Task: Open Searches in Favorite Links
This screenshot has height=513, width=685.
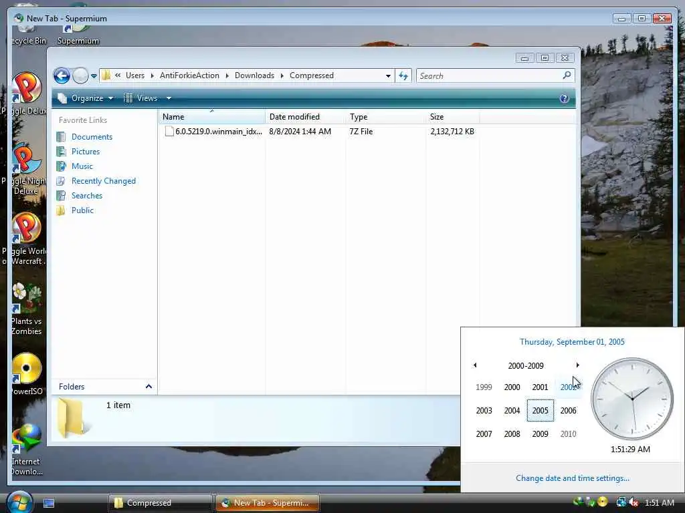Action: point(87,196)
